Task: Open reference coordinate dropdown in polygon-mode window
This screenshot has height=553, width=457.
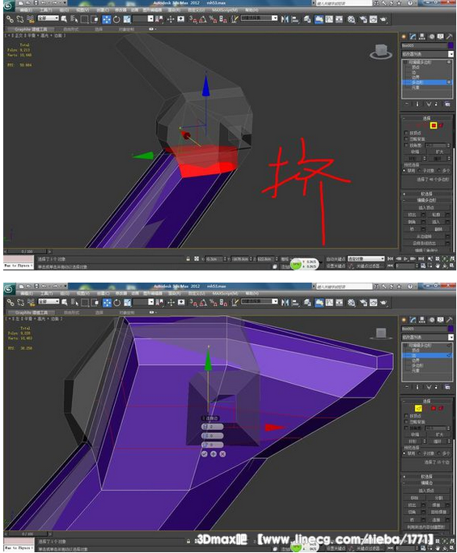Action: coord(143,19)
